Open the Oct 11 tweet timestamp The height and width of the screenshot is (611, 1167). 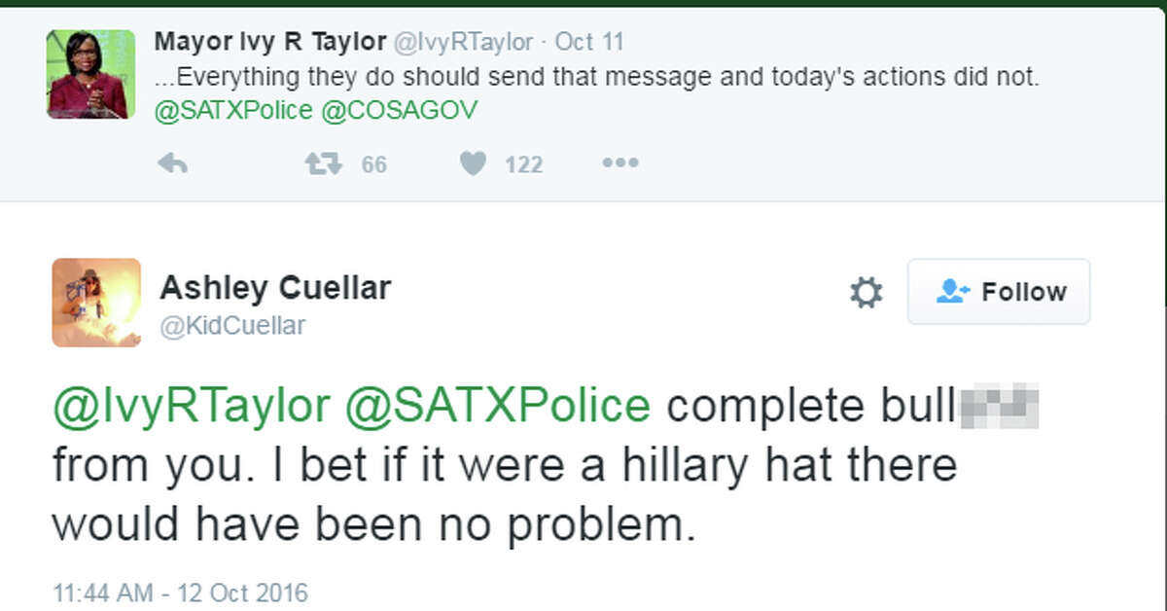589,42
